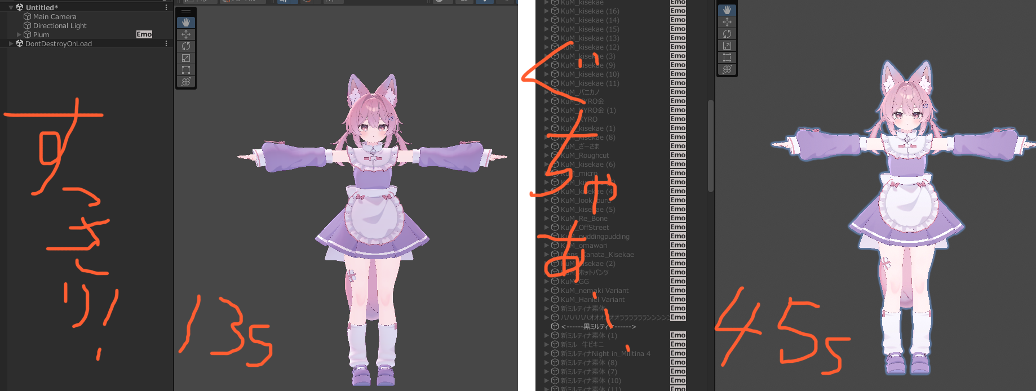Click the cube icon of Main Camera
This screenshot has width=1036, height=391.
[x=27, y=17]
